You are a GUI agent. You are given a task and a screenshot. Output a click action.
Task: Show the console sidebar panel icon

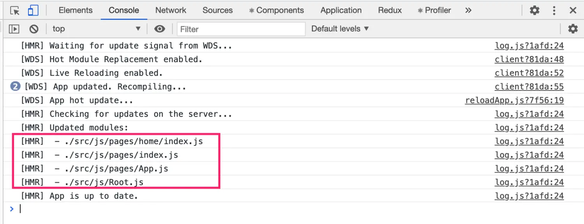pos(14,29)
